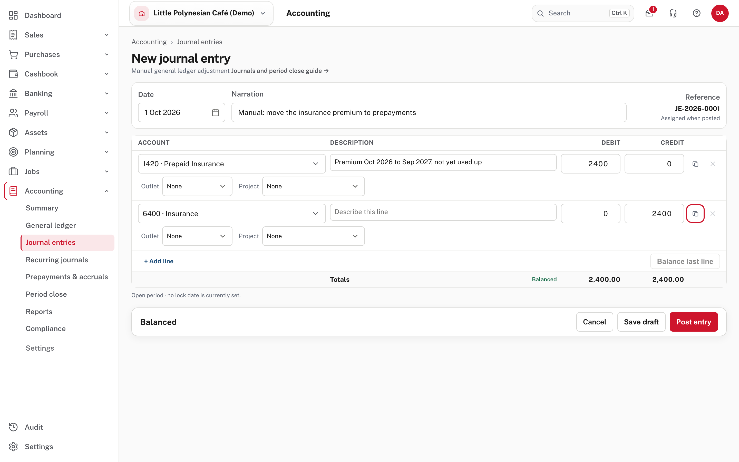This screenshot has width=739, height=462.
Task: Click debit amount 2400 on Prepaid Insurance
Action: [590, 164]
